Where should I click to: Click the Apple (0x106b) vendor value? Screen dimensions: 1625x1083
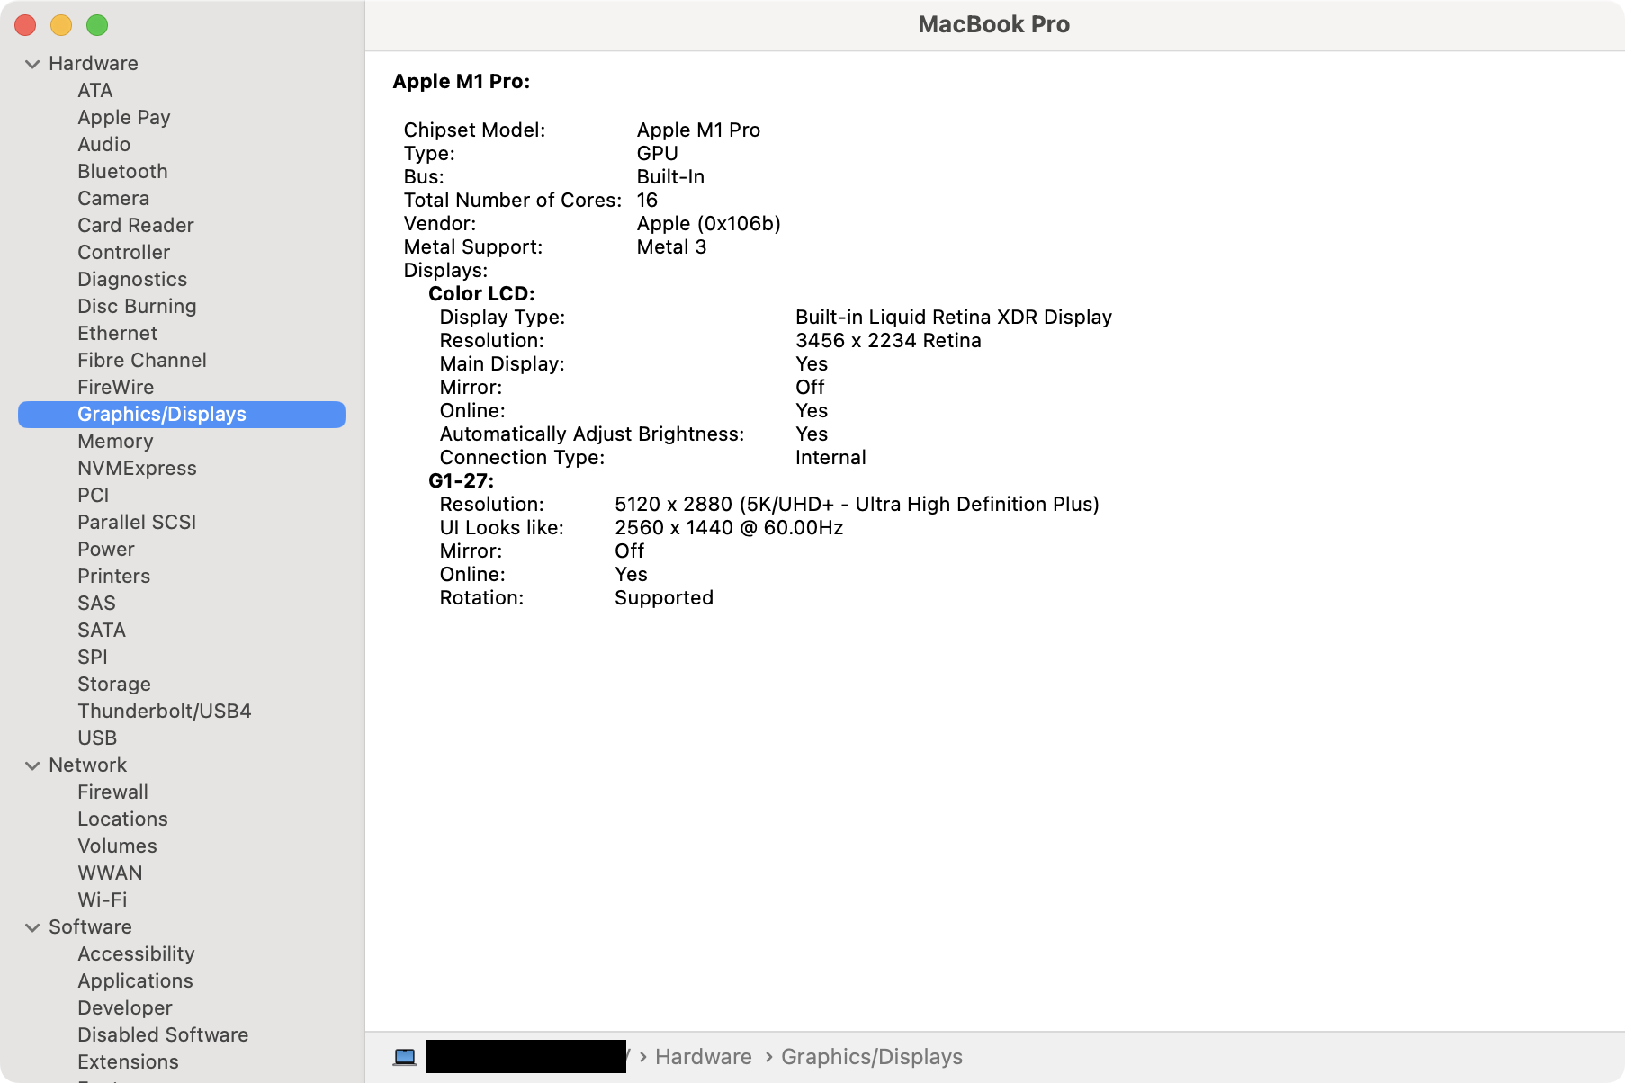pos(709,224)
